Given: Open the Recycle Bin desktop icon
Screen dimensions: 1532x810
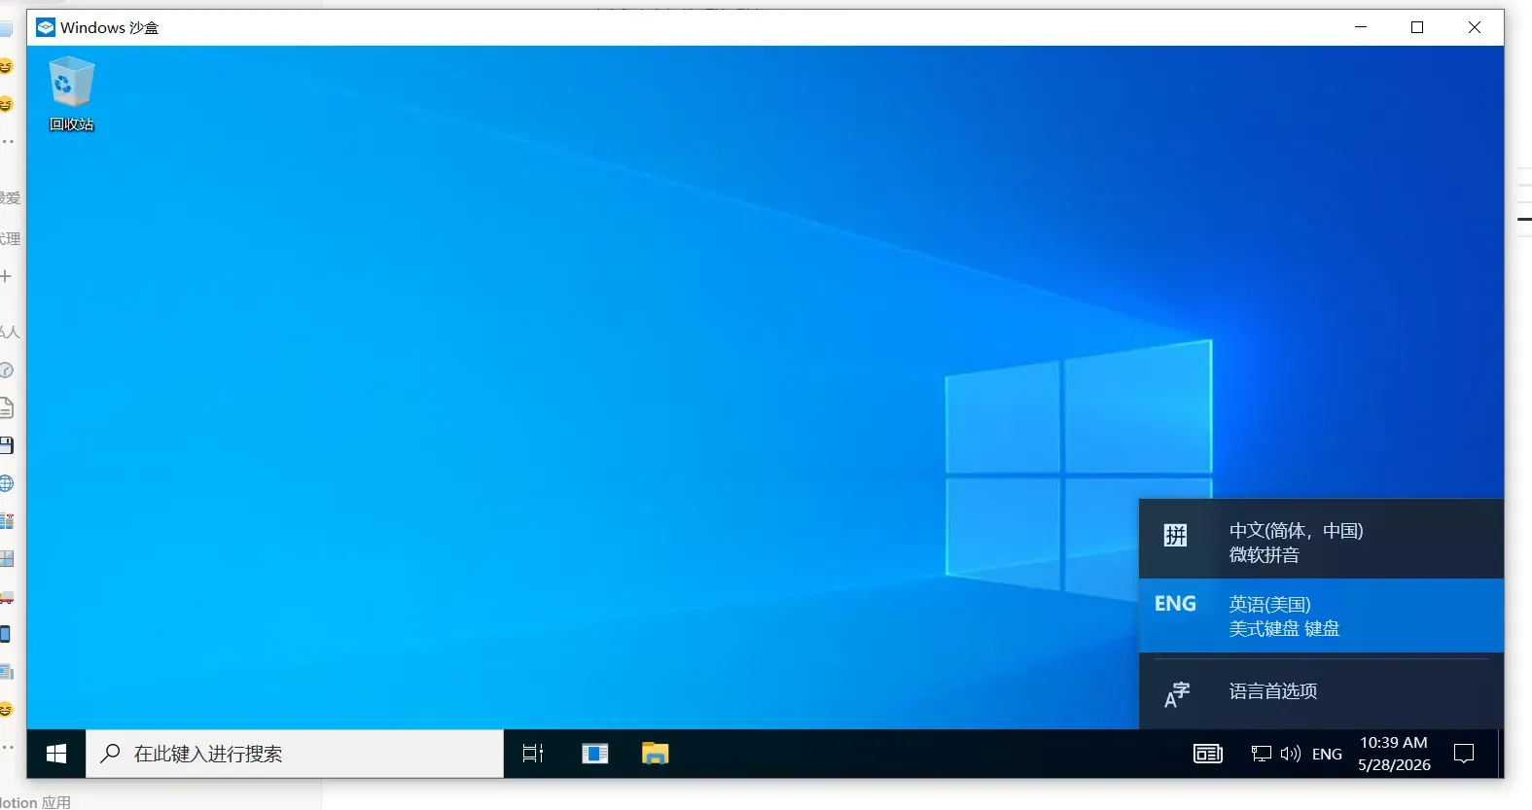Looking at the screenshot, I should (x=71, y=93).
